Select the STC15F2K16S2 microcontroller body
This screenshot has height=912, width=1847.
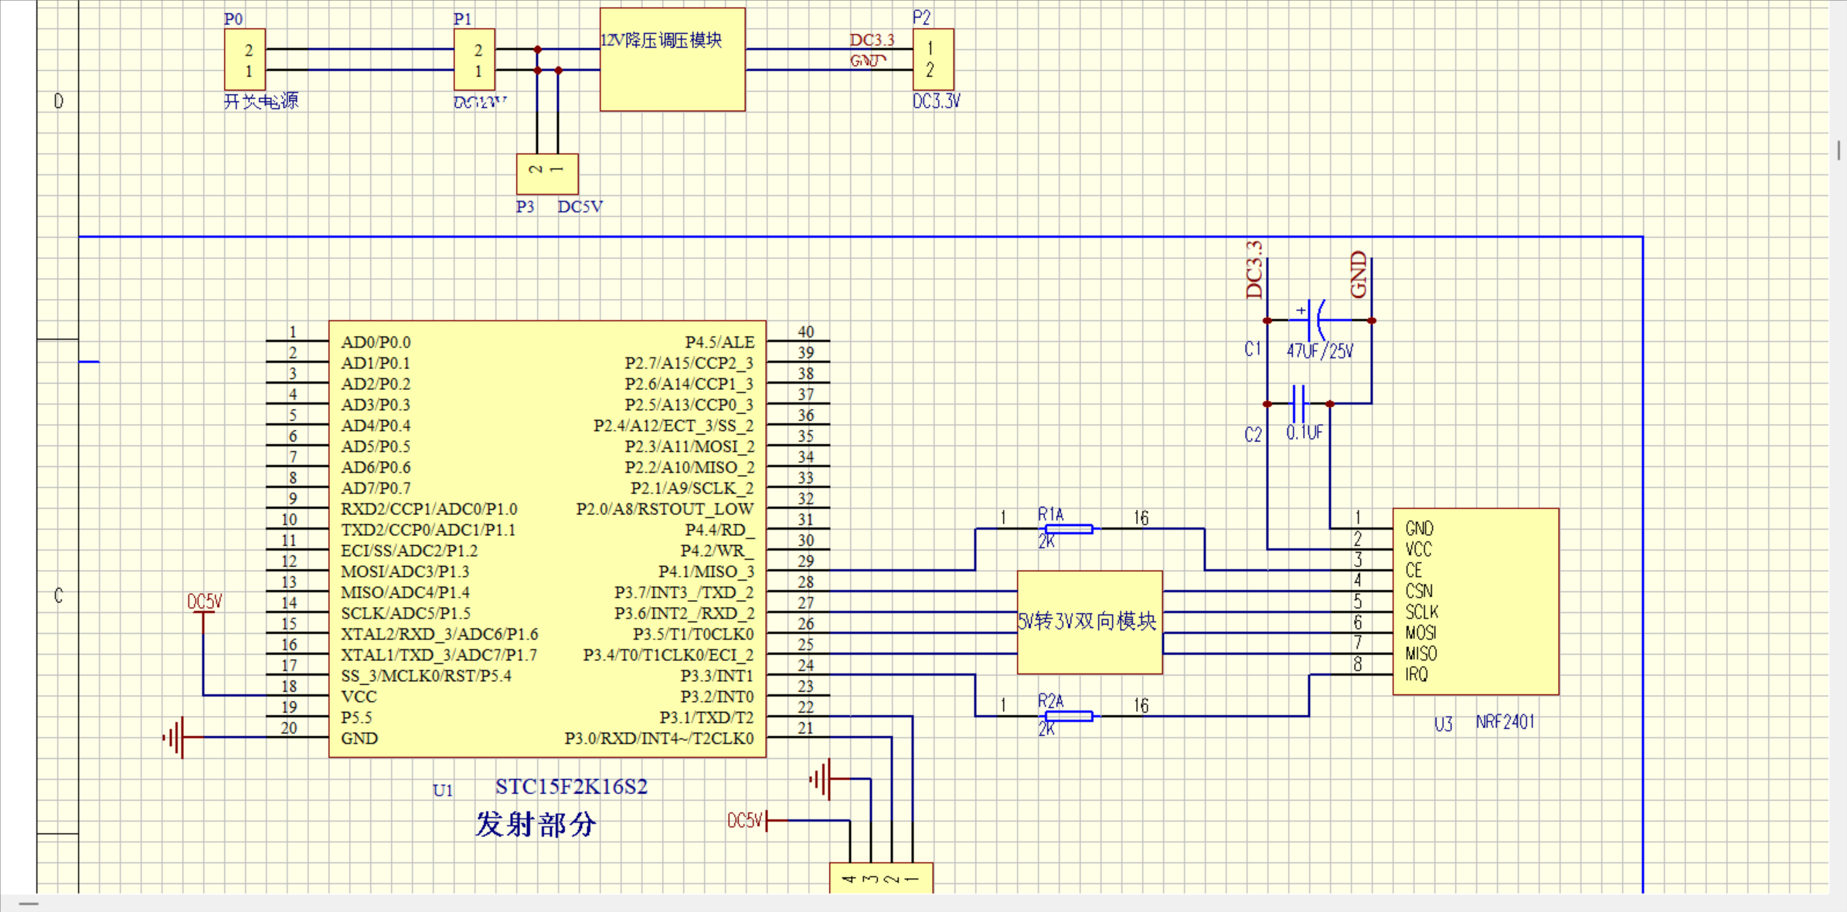click(547, 538)
